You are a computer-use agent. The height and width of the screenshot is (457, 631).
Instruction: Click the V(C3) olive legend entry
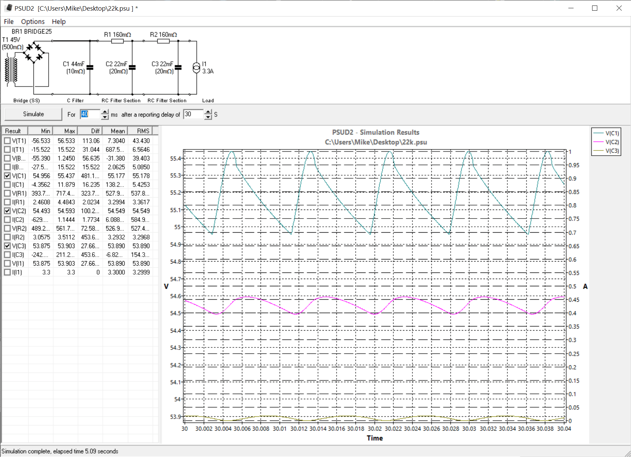[x=606, y=151]
